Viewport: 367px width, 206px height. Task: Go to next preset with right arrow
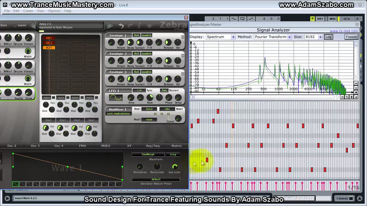[x=110, y=26]
